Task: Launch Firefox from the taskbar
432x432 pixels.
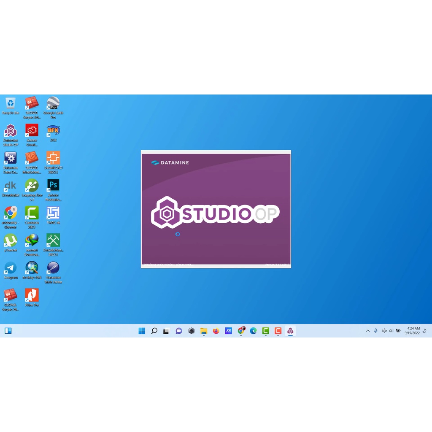Action: [216, 331]
